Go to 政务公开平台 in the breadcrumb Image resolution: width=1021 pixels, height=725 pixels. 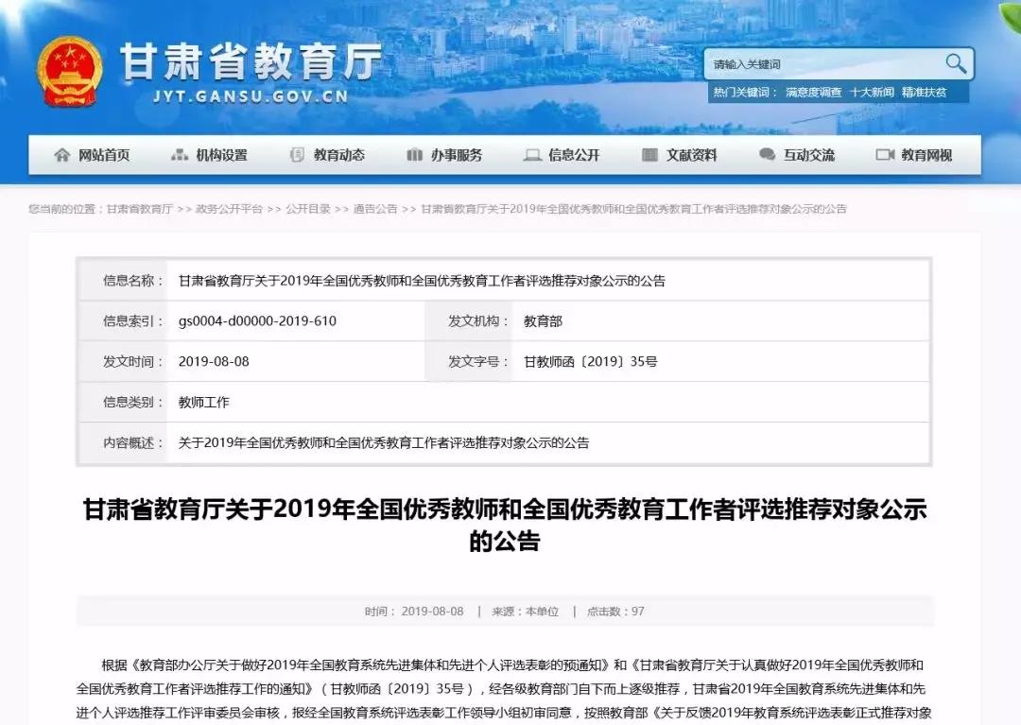click(x=229, y=209)
